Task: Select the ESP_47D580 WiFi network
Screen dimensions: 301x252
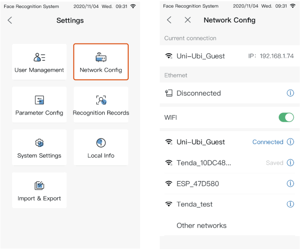Action: 197,184
